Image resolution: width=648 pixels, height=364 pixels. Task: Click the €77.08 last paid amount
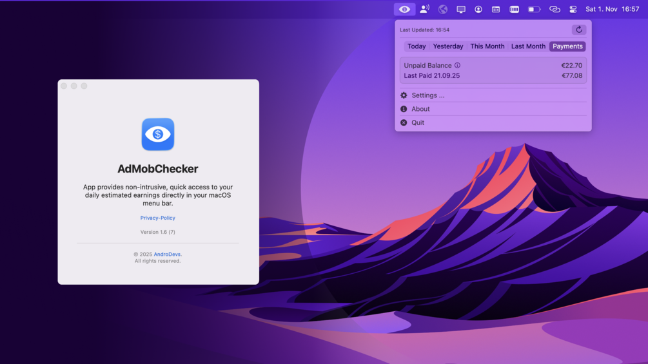(571, 75)
